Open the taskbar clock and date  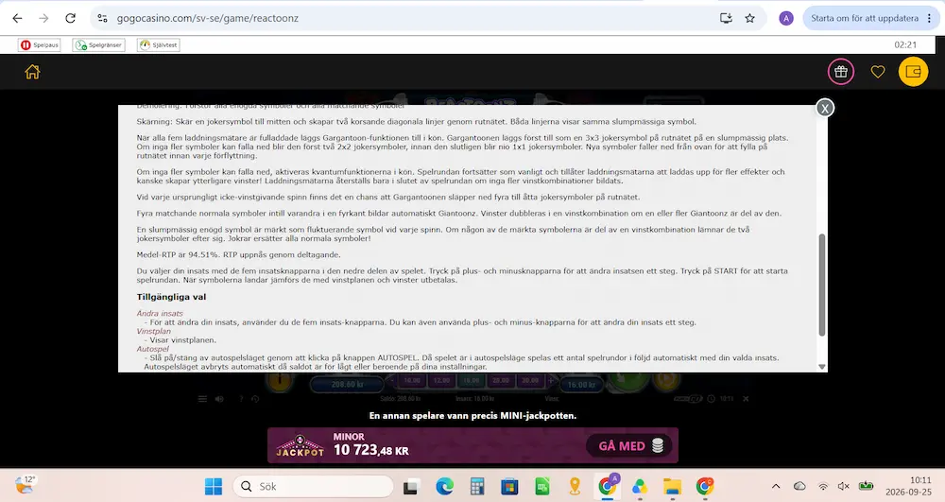click(x=908, y=486)
